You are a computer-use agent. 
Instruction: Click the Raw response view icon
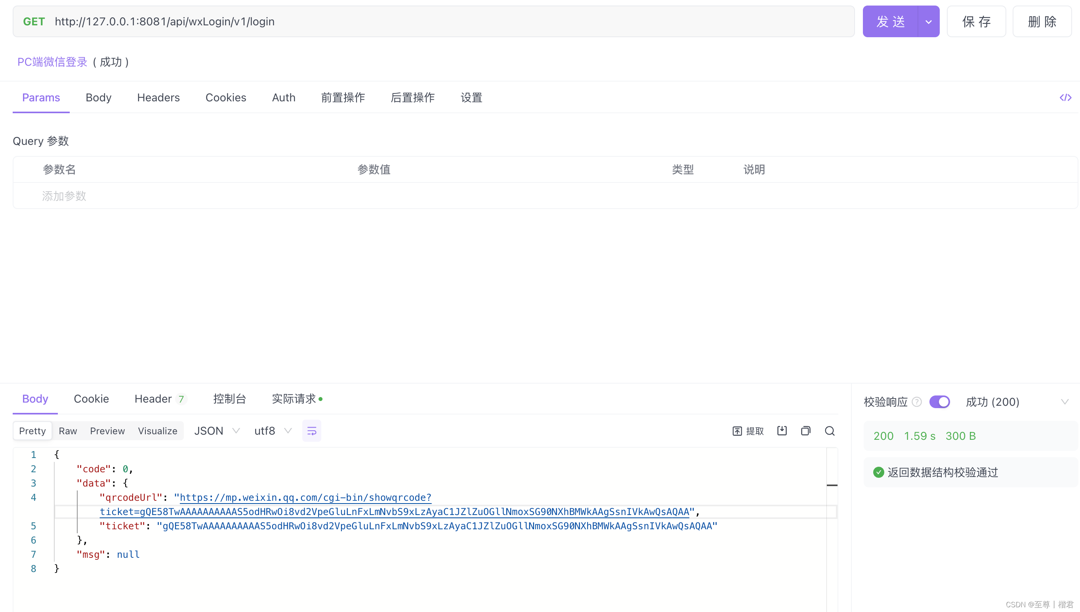click(67, 430)
